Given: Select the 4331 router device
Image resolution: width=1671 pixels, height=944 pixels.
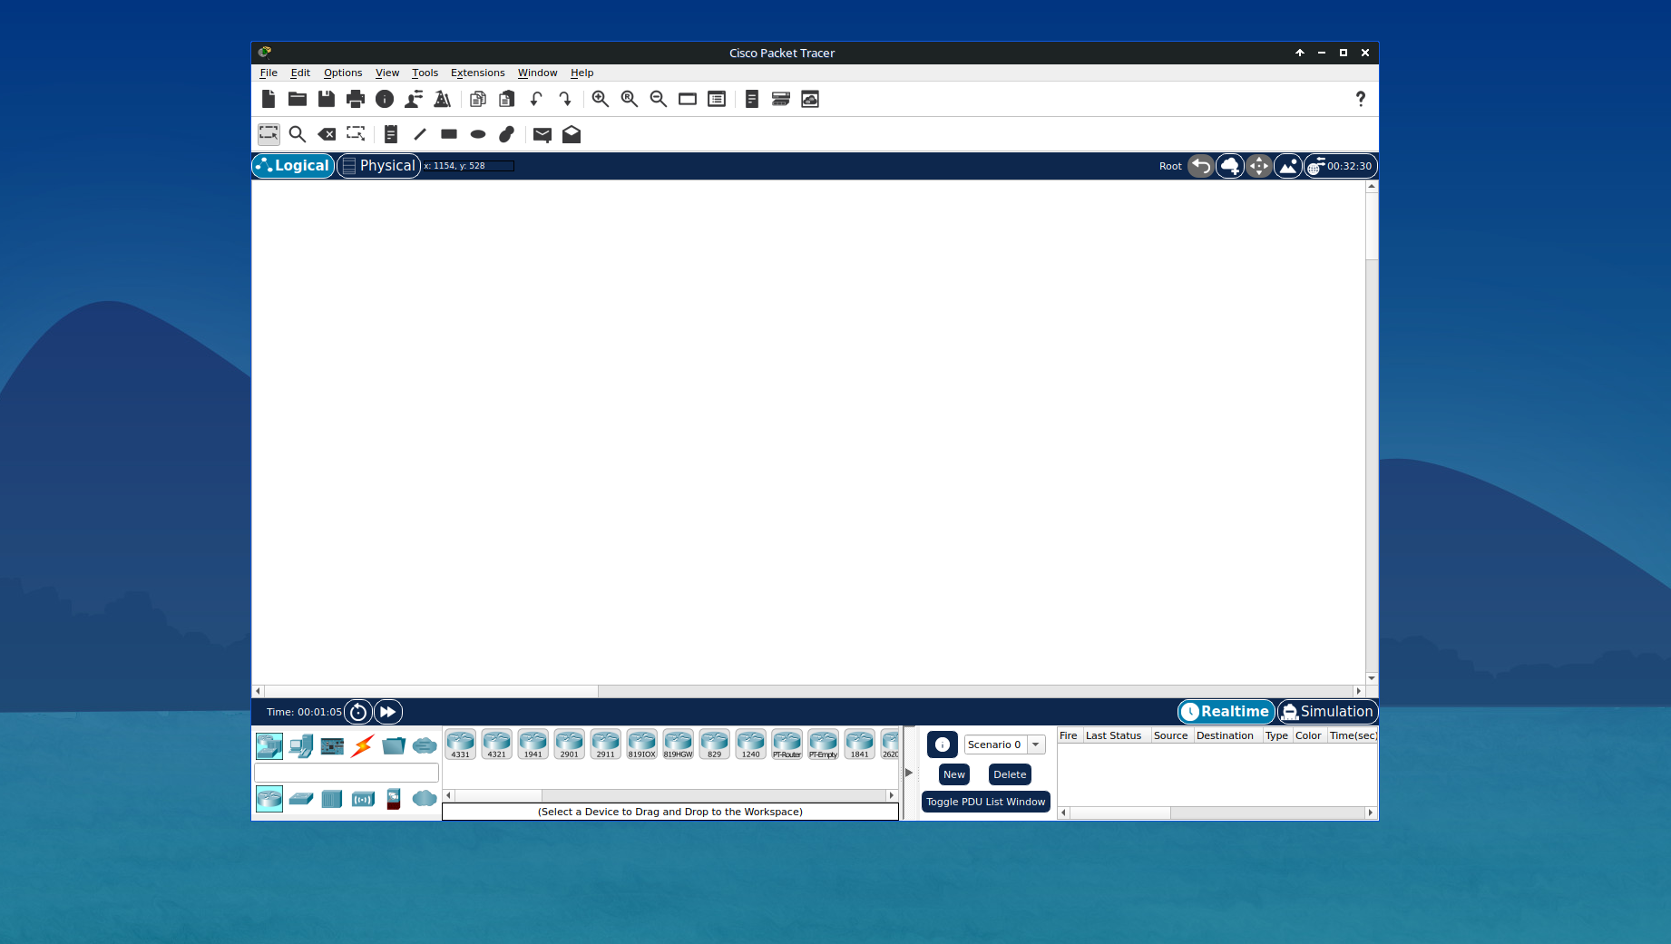Looking at the screenshot, I should pyautogui.click(x=461, y=744).
